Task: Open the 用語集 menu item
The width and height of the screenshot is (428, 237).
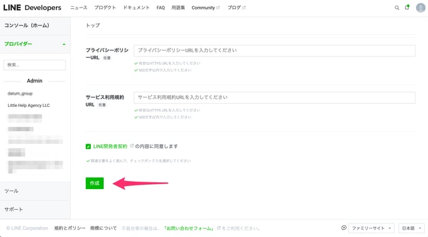Action: tap(178, 7)
